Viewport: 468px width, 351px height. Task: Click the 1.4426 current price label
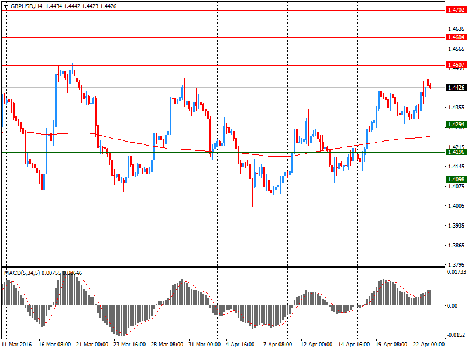pos(456,87)
